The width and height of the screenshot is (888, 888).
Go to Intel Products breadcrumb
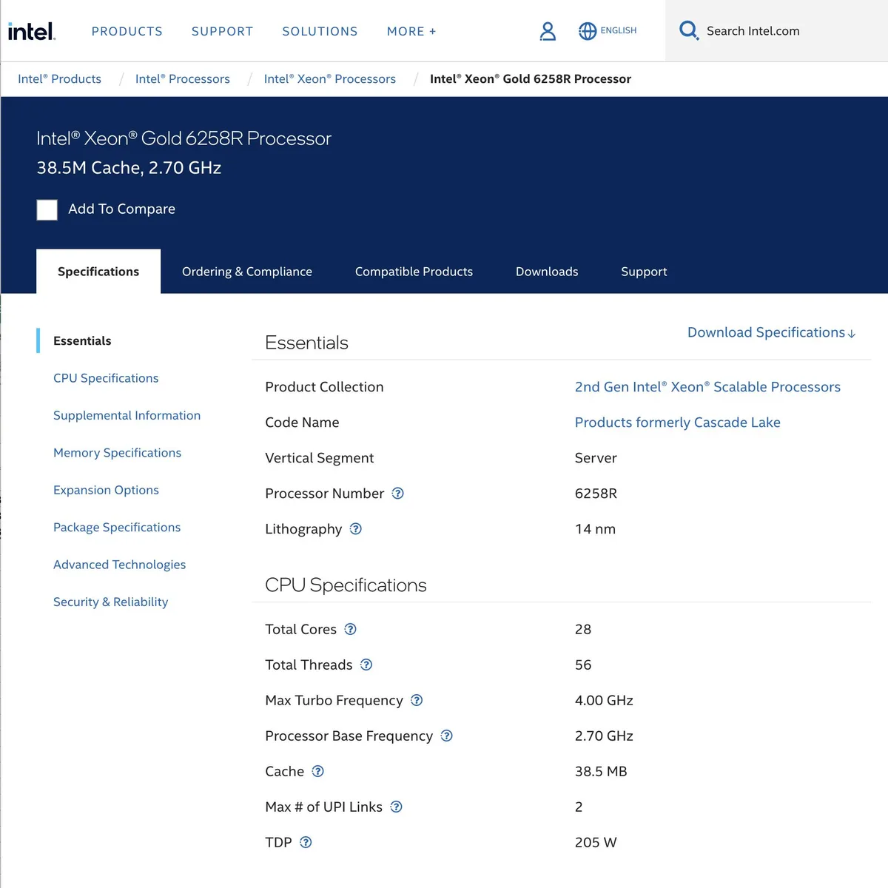[x=59, y=79]
